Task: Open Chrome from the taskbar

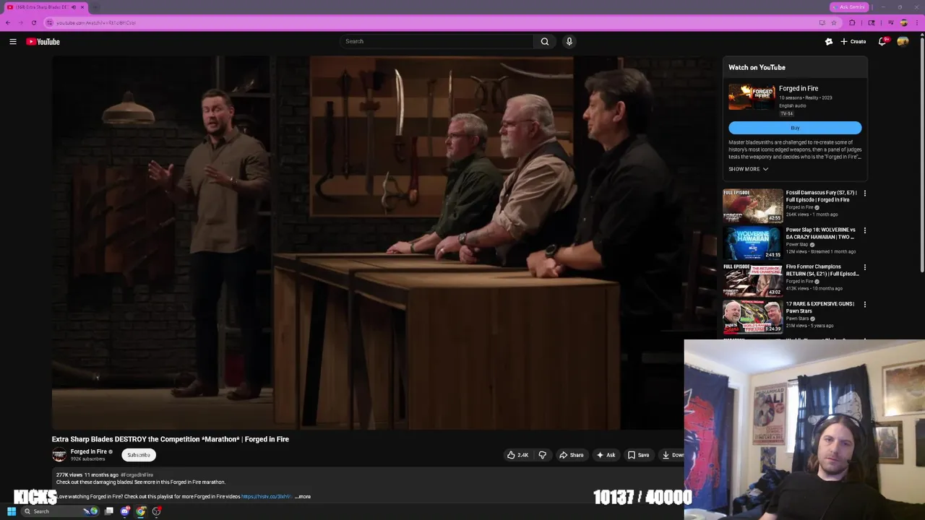Action: (141, 511)
